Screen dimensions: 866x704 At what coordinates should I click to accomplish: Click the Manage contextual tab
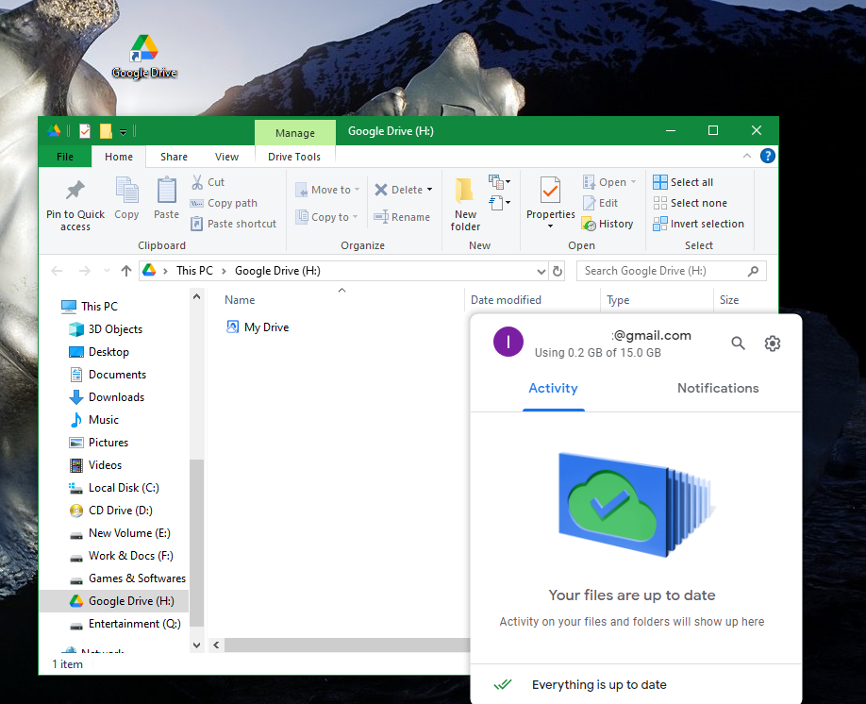[x=295, y=133]
